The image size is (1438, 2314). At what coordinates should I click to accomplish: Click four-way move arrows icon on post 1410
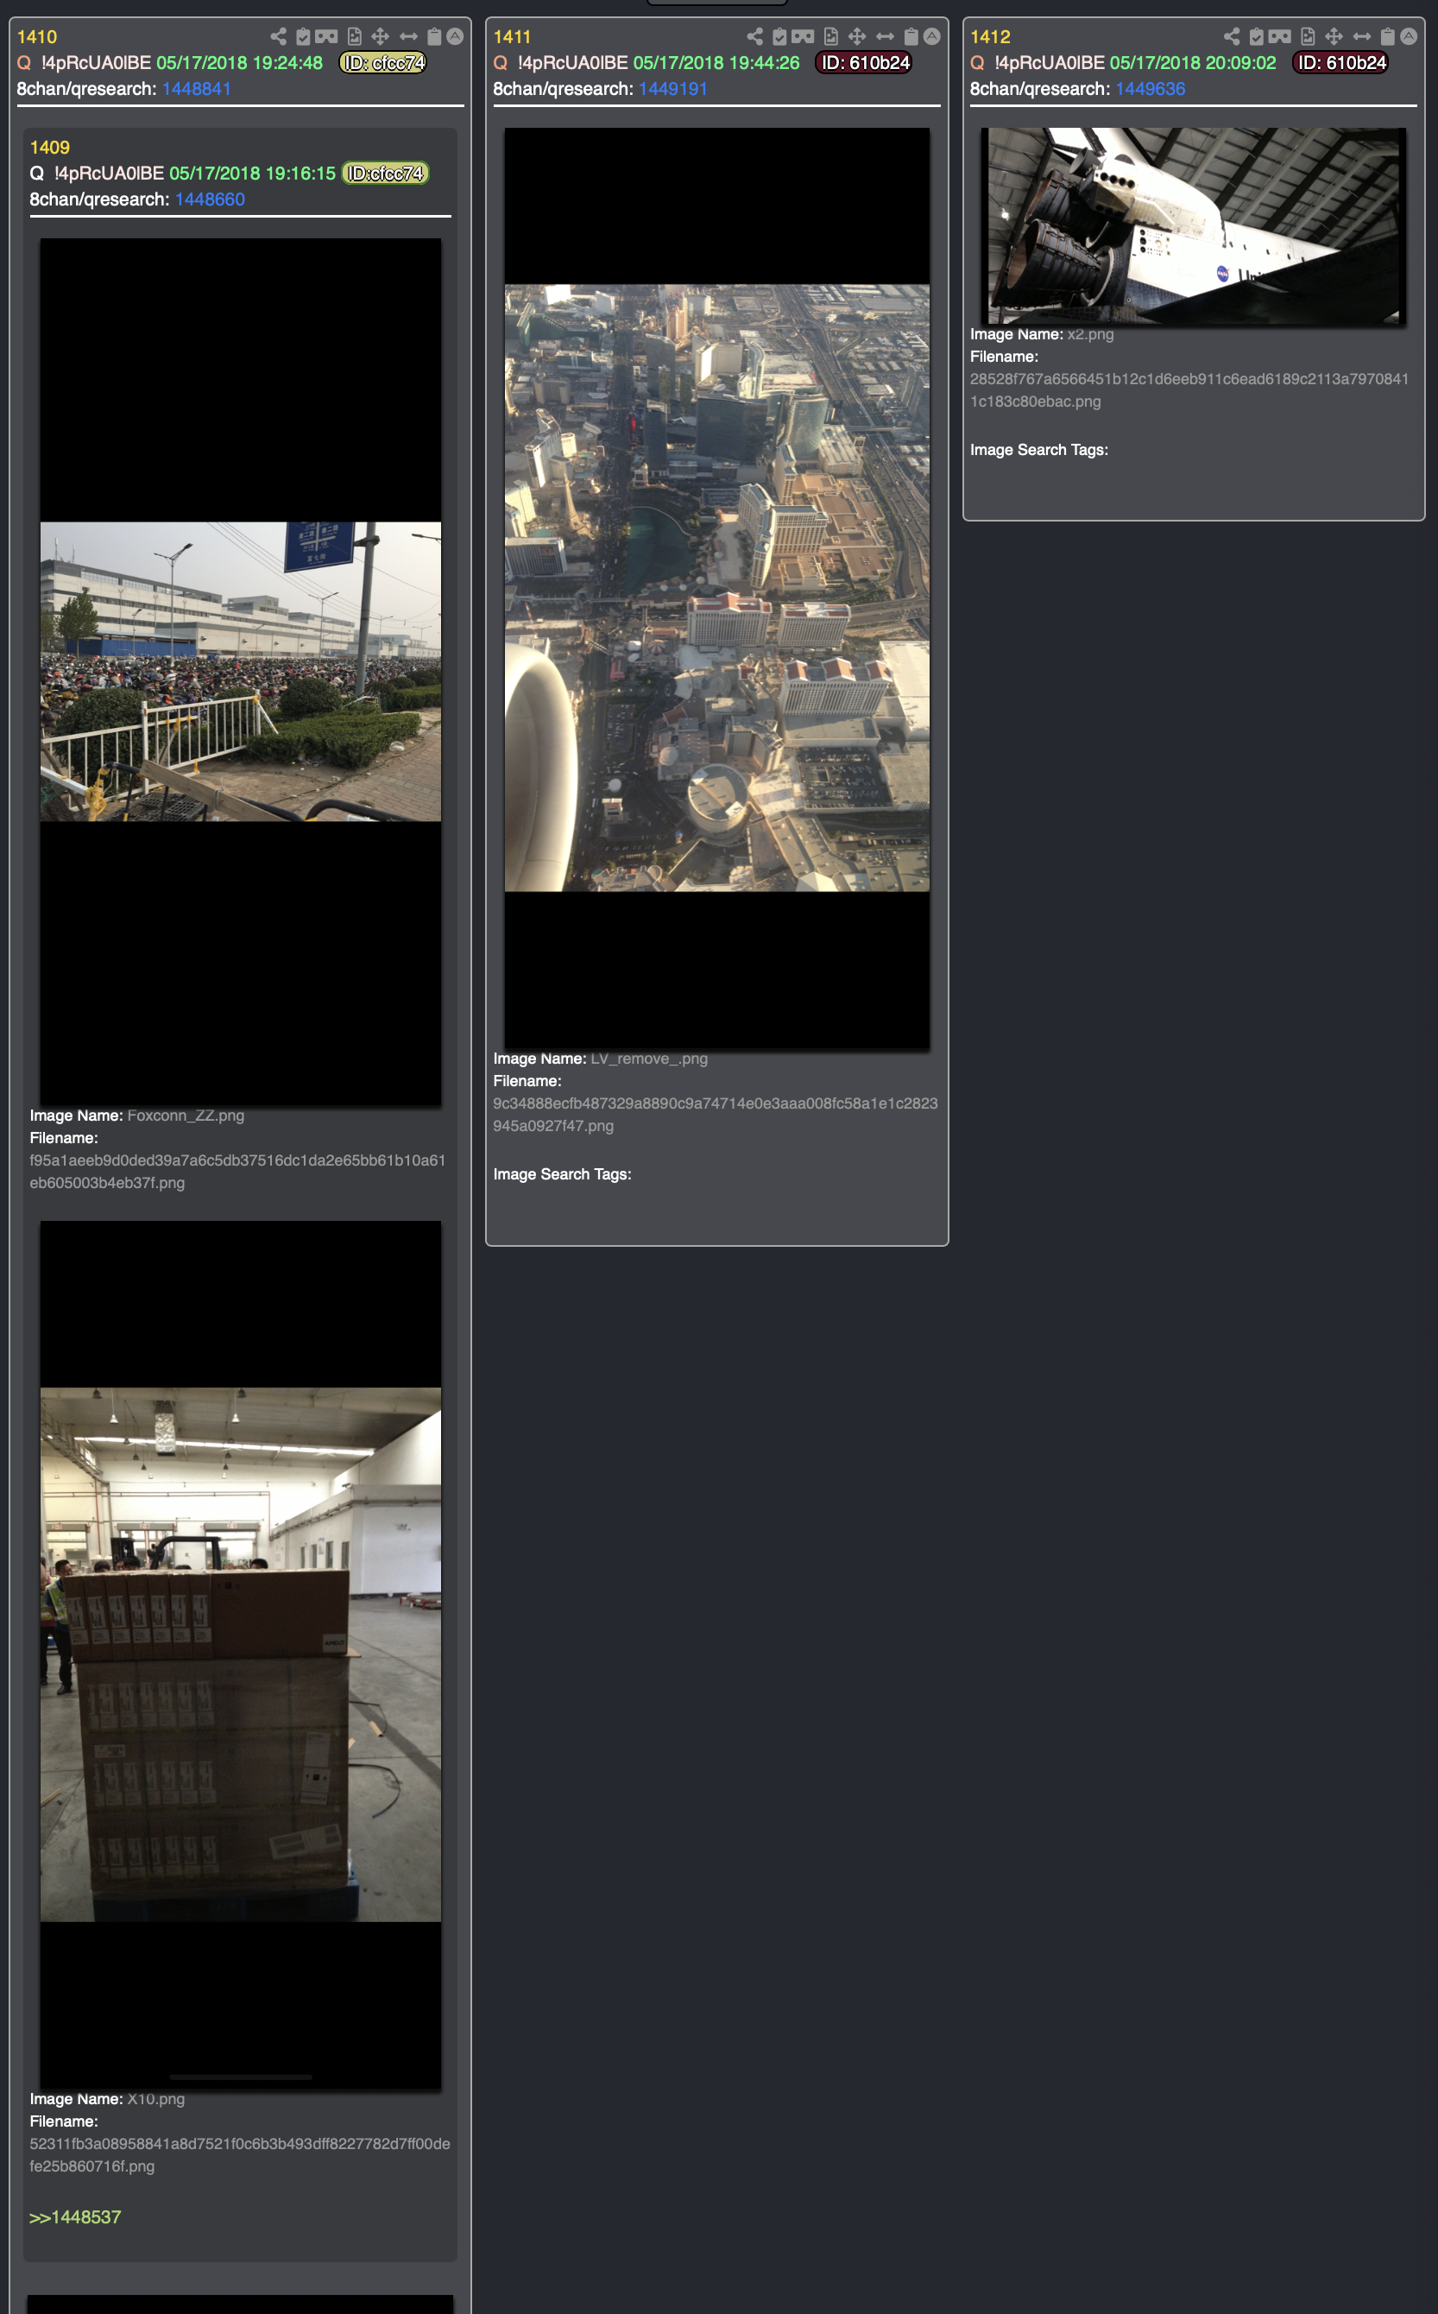tap(381, 37)
